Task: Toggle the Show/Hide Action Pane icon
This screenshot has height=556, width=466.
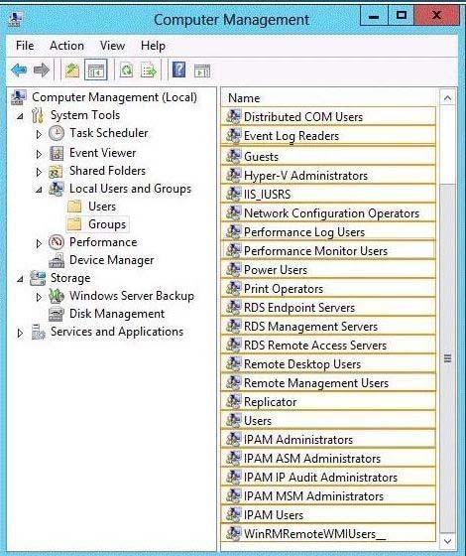Action: 202,70
